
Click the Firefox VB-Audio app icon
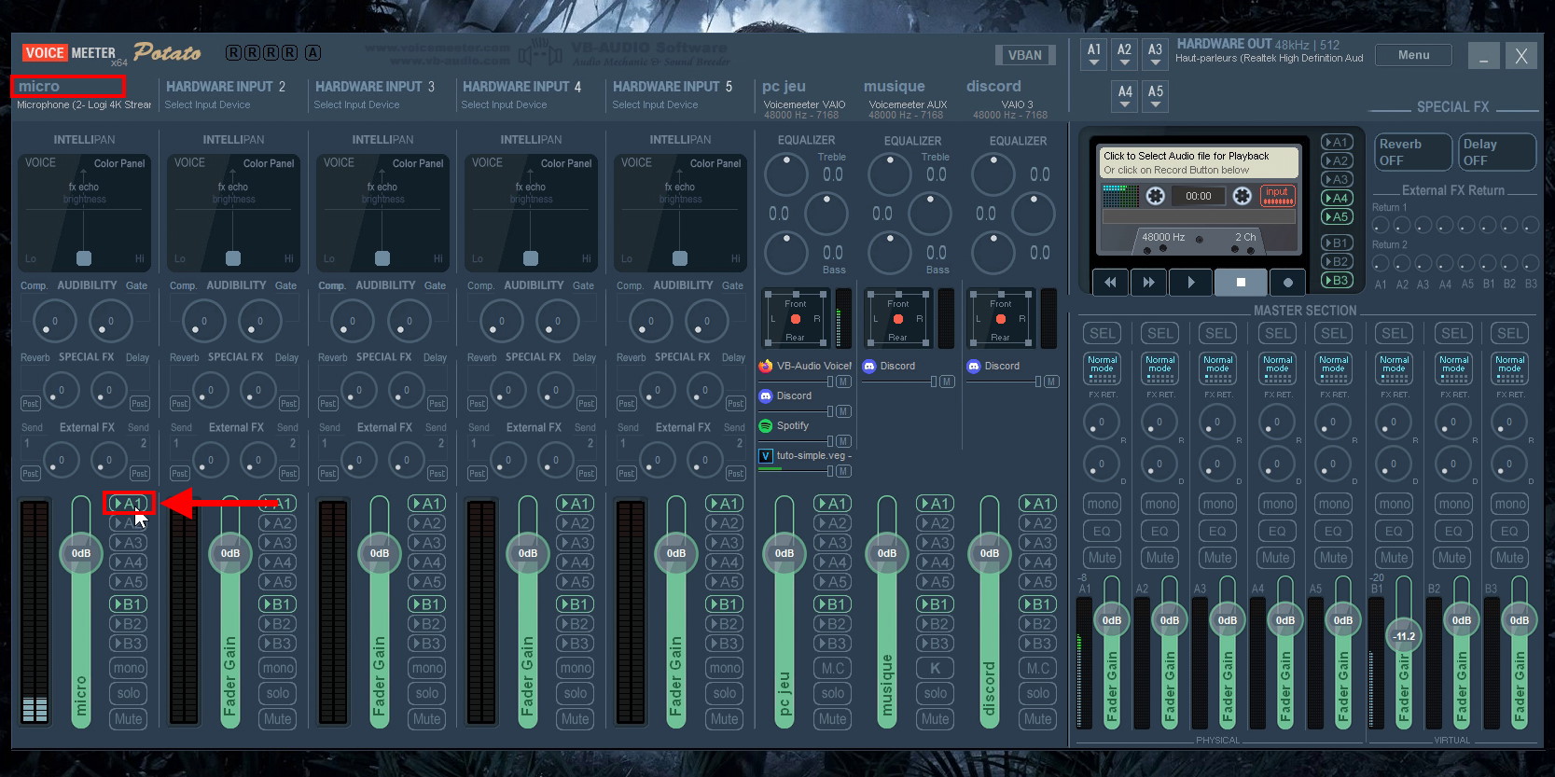point(766,366)
